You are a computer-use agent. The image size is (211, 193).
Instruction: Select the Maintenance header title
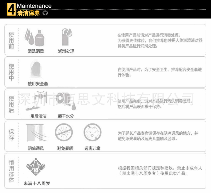34,6
